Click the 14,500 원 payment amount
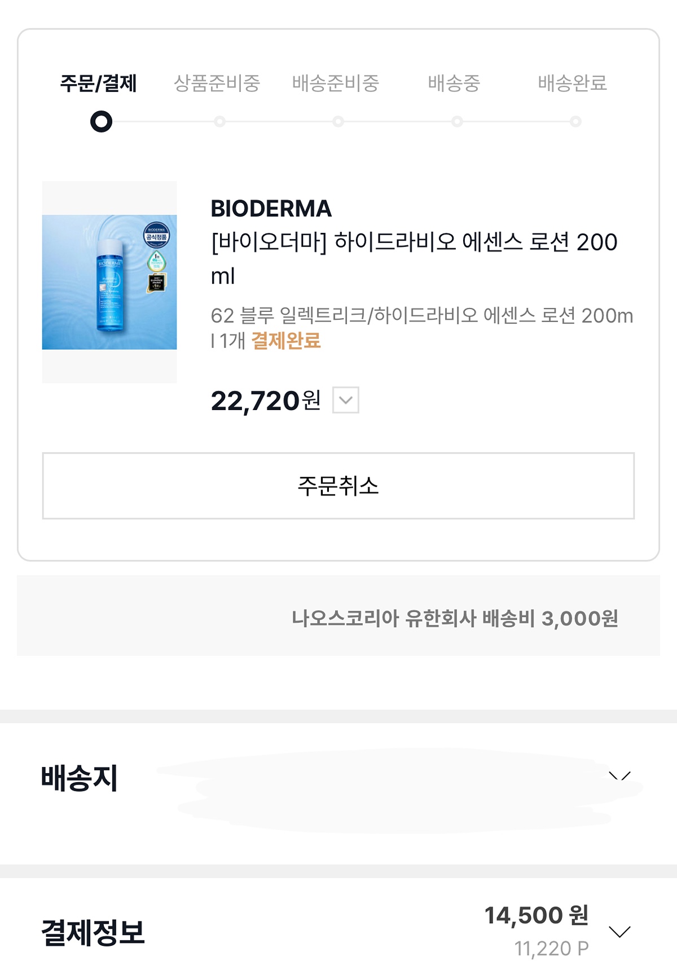The width and height of the screenshot is (677, 970). tap(537, 915)
